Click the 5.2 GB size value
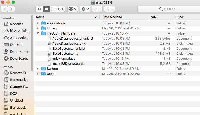 [x=165, y=64]
